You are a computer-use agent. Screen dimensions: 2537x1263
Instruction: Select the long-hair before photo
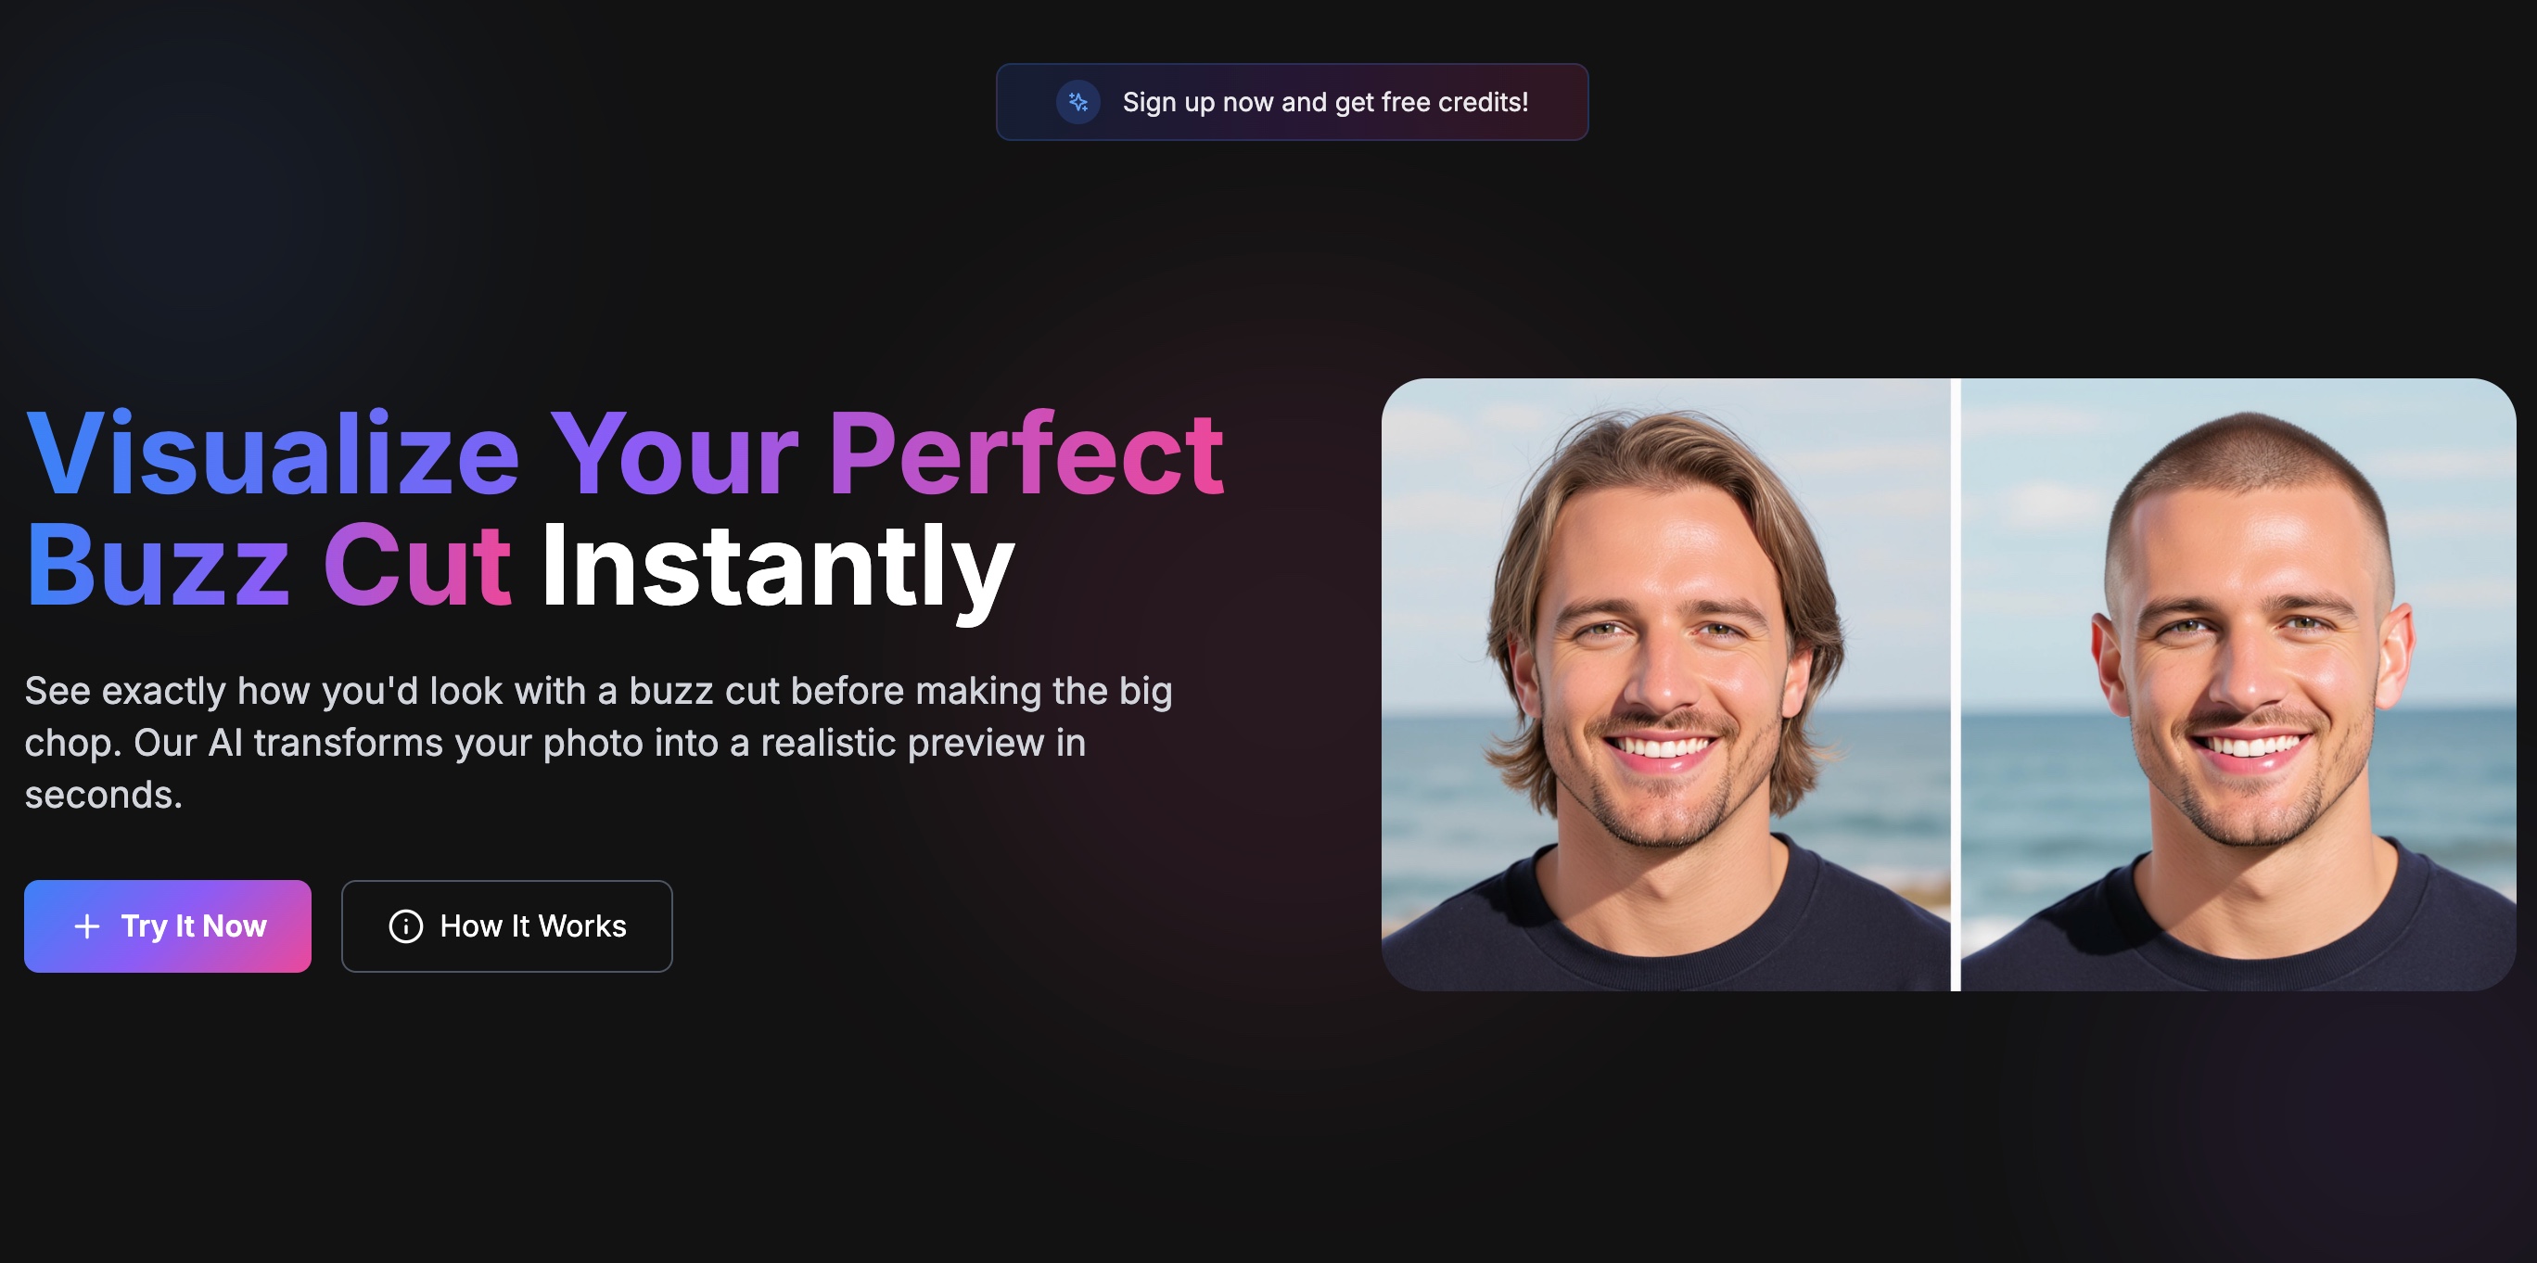click(x=1665, y=684)
